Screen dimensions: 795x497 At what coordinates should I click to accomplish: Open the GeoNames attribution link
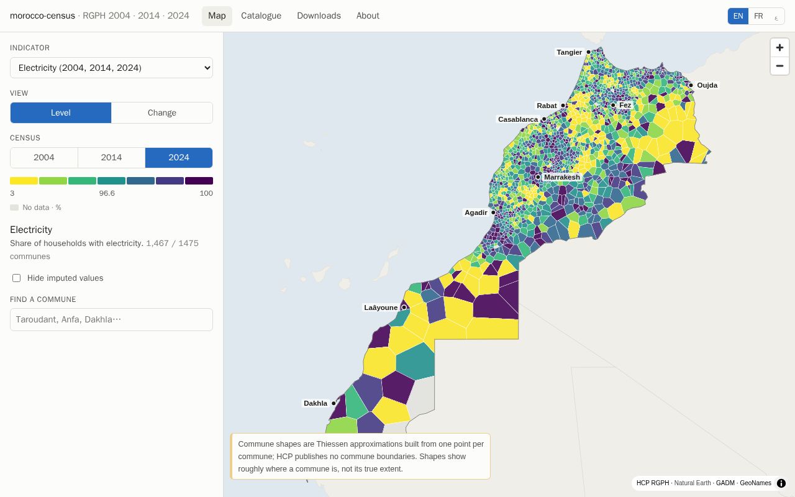755,483
